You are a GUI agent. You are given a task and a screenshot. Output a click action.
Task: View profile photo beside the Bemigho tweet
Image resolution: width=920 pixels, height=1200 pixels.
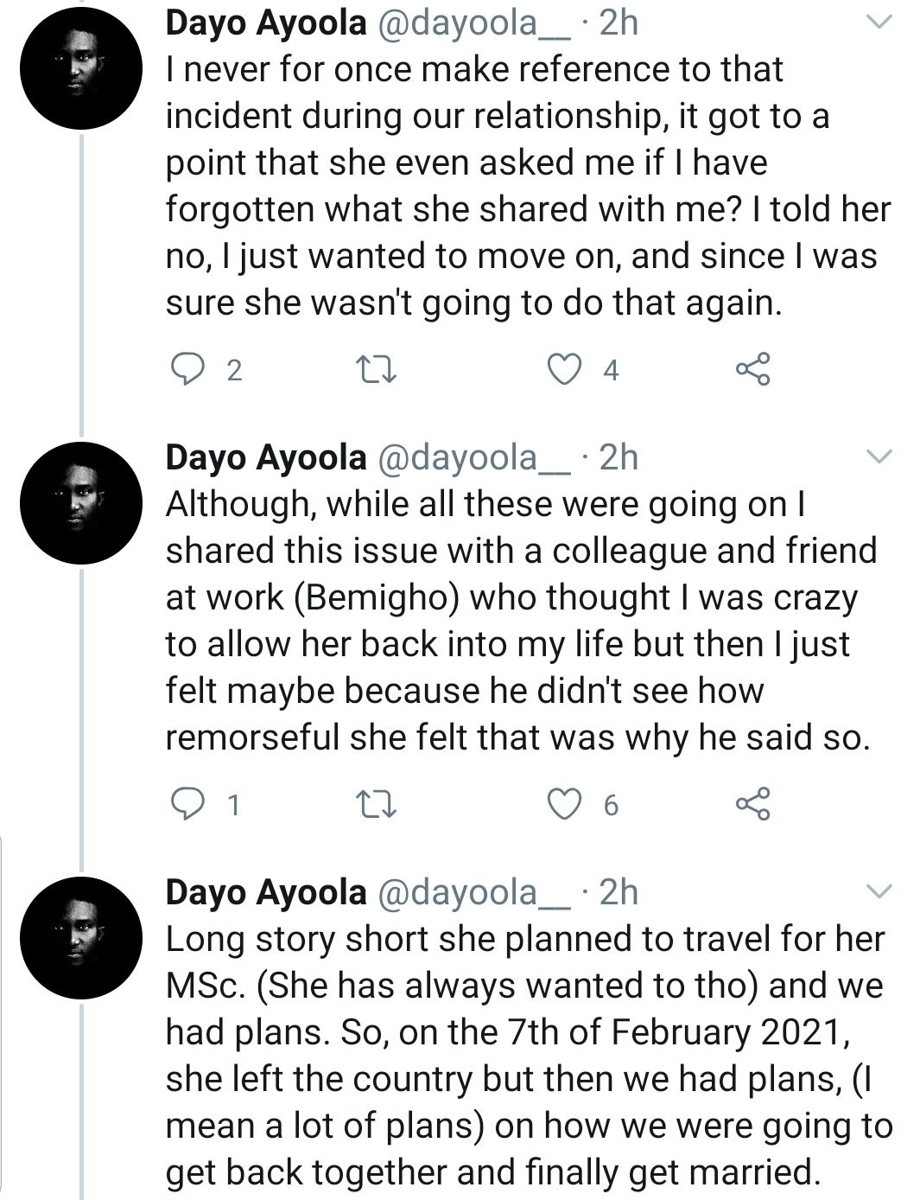click(80, 502)
